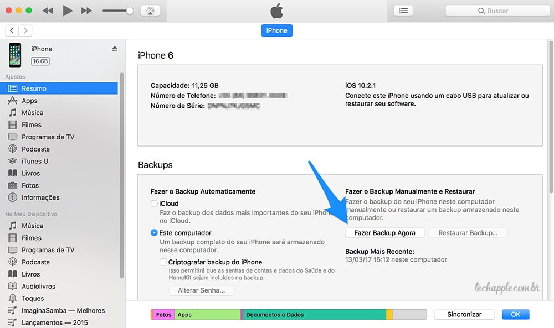
Task: Click Fazer Backup Agora button
Action: 384,233
